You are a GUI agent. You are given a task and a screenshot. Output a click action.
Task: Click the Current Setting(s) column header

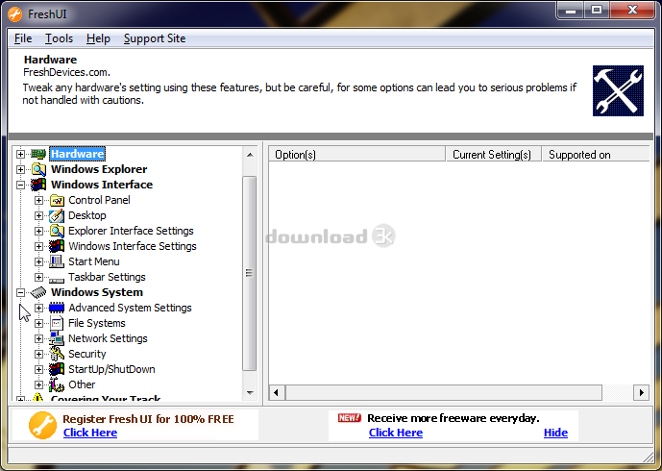pos(494,154)
